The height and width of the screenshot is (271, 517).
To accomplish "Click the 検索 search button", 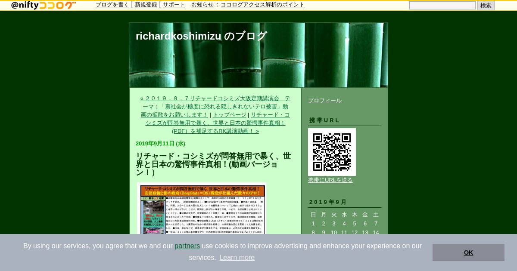I will (x=486, y=6).
